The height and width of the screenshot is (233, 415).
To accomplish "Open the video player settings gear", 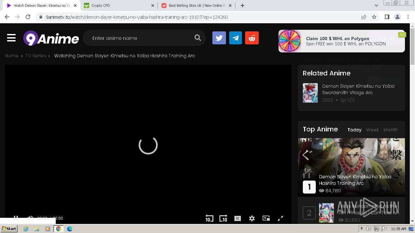I will (x=252, y=218).
